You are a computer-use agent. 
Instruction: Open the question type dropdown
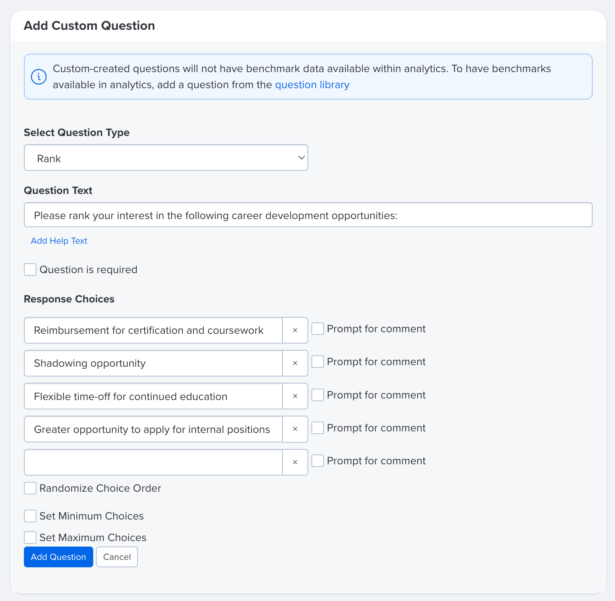click(x=166, y=157)
